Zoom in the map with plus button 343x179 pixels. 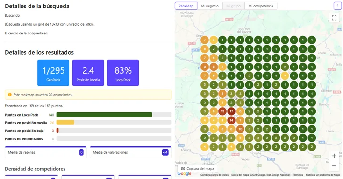tap(334, 156)
